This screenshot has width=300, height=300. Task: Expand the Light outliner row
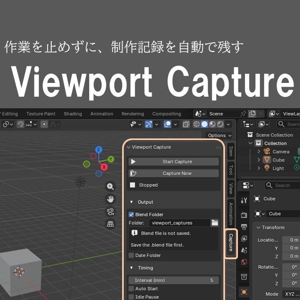(x=259, y=168)
